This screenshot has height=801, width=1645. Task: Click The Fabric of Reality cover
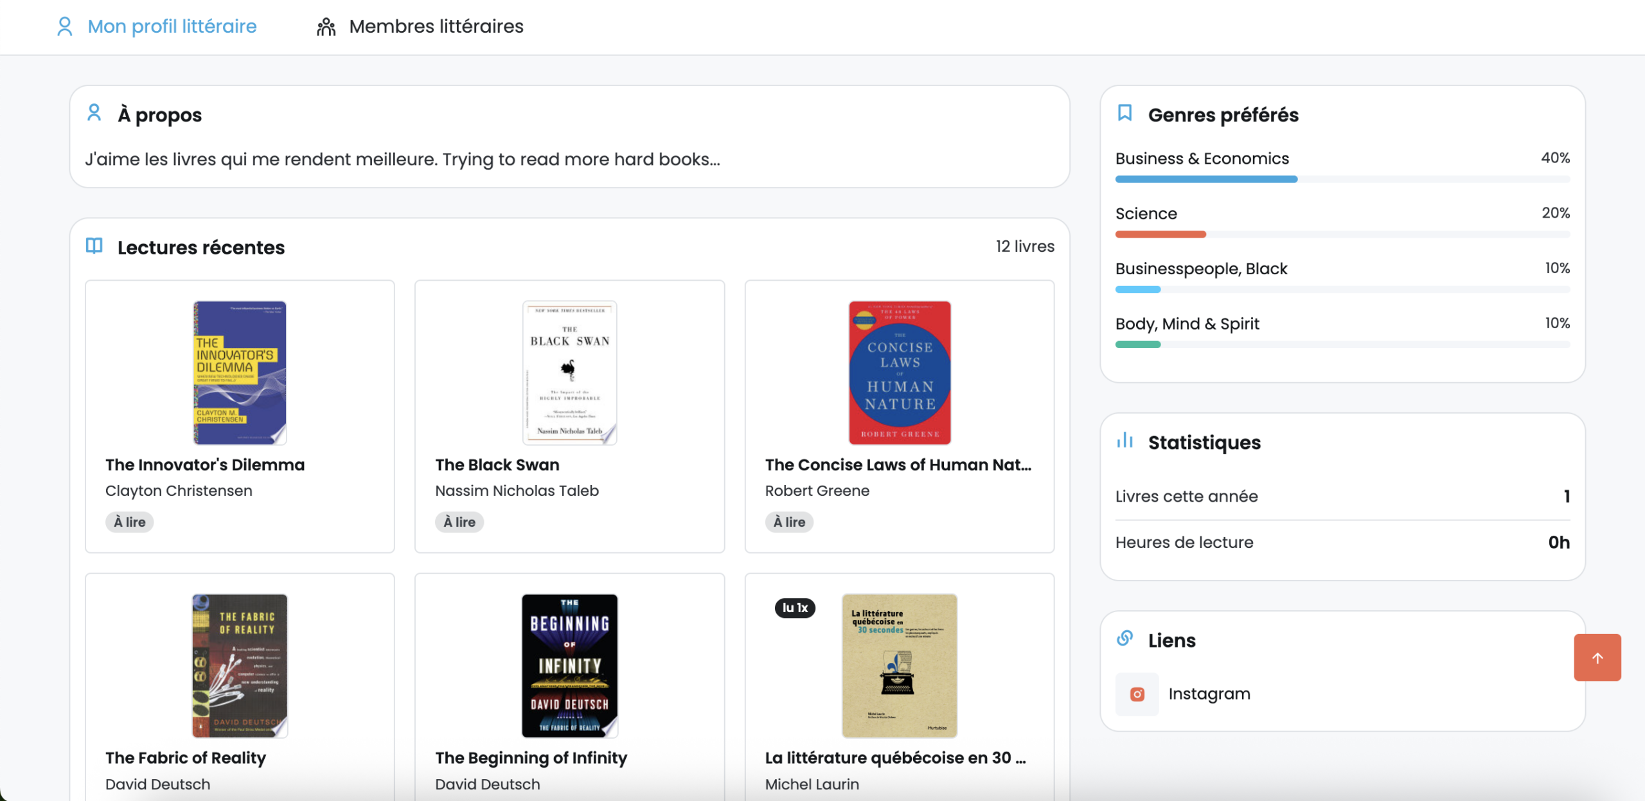point(240,665)
